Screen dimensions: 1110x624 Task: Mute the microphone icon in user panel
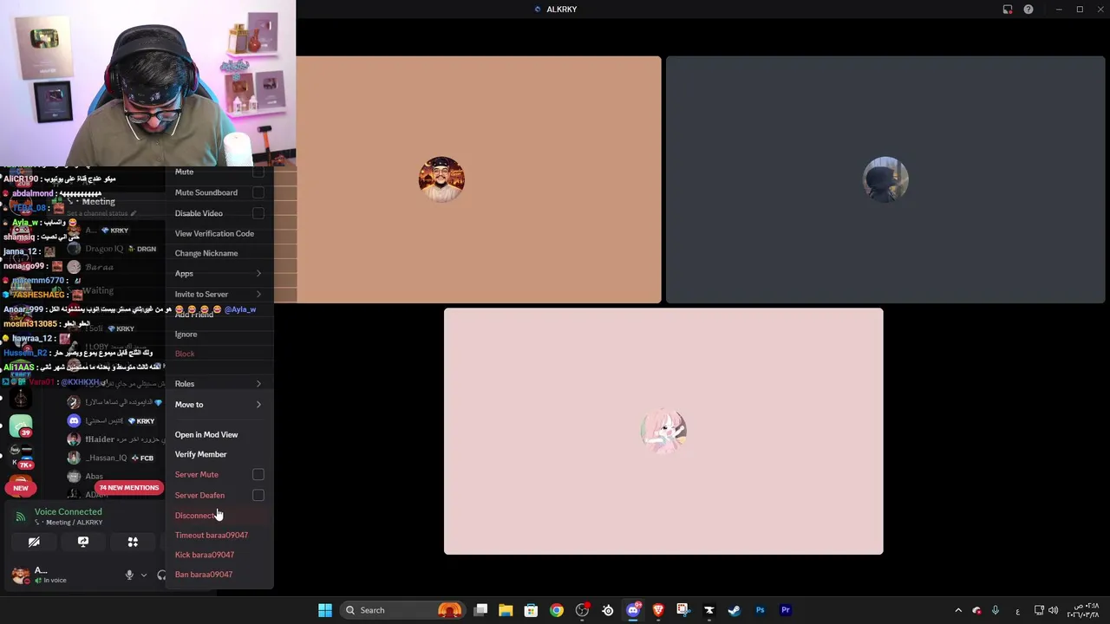coord(129,575)
